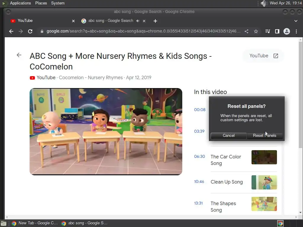
Task: Click the date and time clock
Action: 286,3
